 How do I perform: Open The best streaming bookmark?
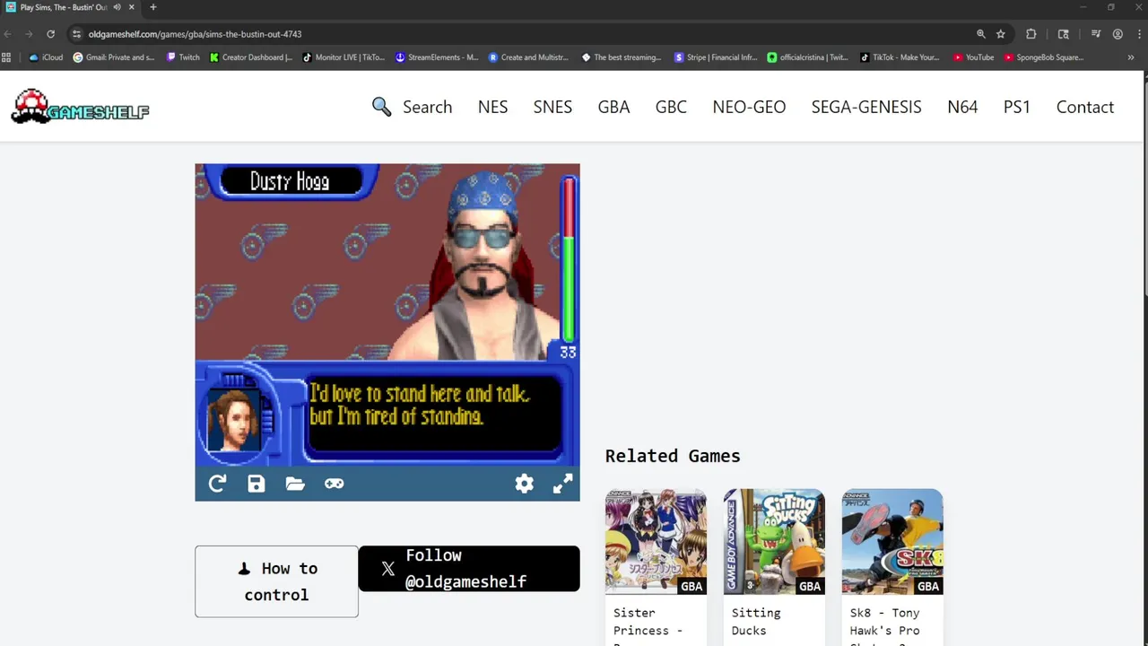[x=622, y=57]
